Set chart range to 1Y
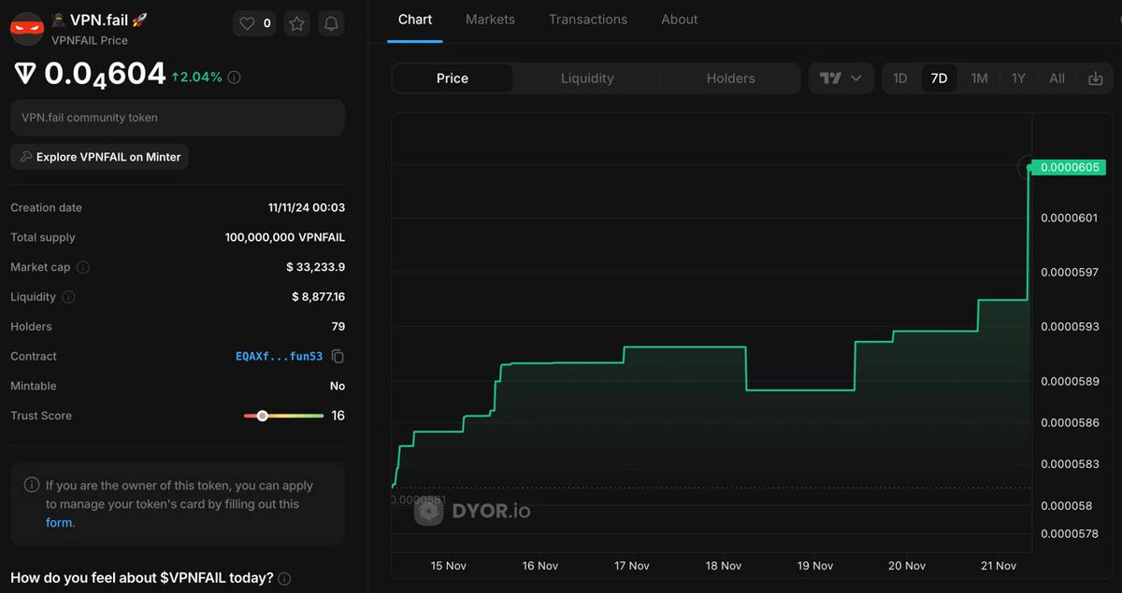 point(1018,78)
